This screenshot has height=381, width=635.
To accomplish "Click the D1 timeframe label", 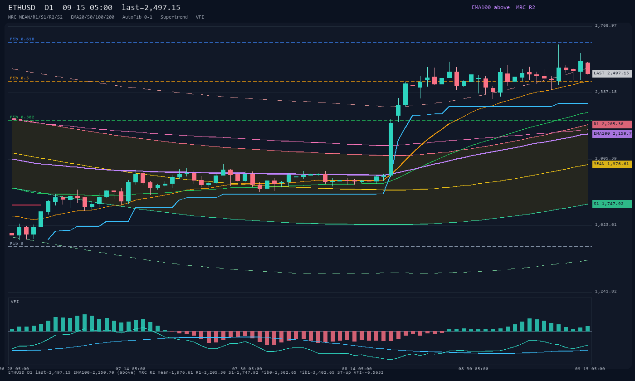I will click(49, 8).
